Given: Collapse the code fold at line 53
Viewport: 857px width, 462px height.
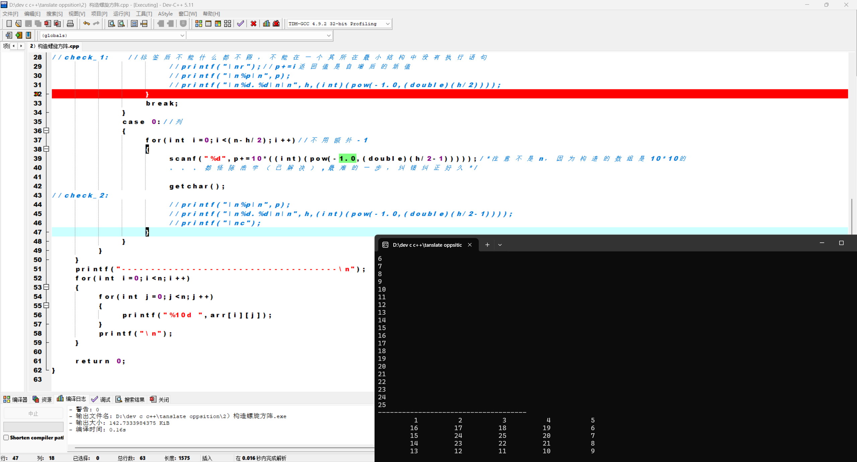Looking at the screenshot, I should [47, 287].
